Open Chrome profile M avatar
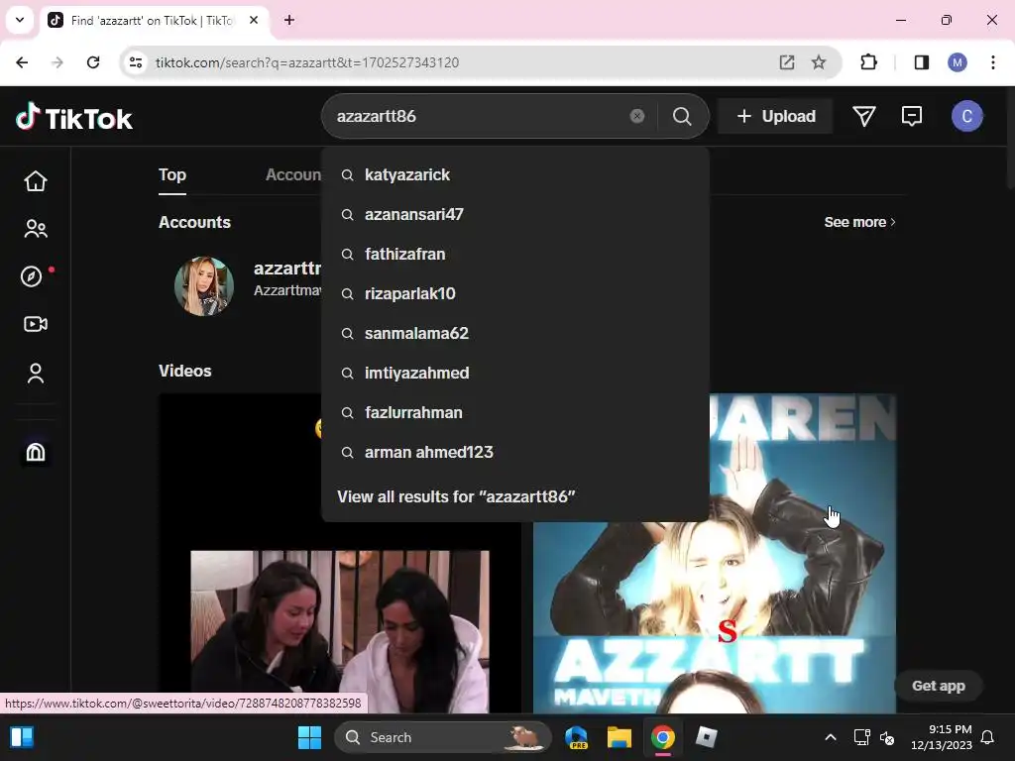 (957, 62)
